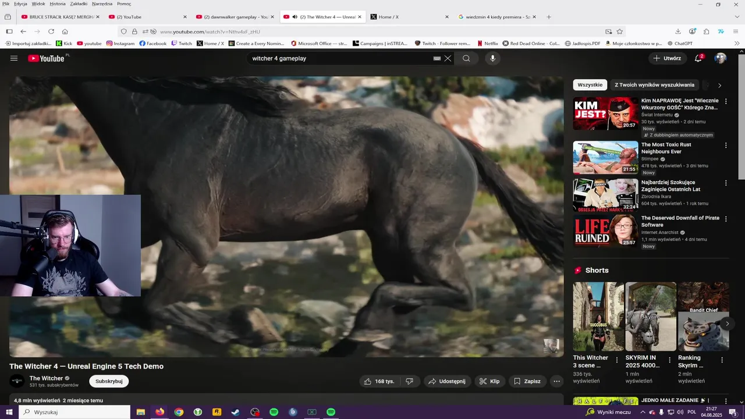Image resolution: width=745 pixels, height=419 pixels.
Task: Click the magnifier search button
Action: 466,58
